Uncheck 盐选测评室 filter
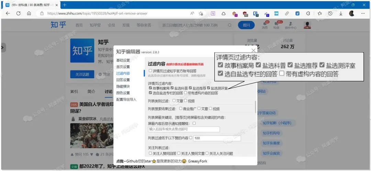 coord(209,88)
